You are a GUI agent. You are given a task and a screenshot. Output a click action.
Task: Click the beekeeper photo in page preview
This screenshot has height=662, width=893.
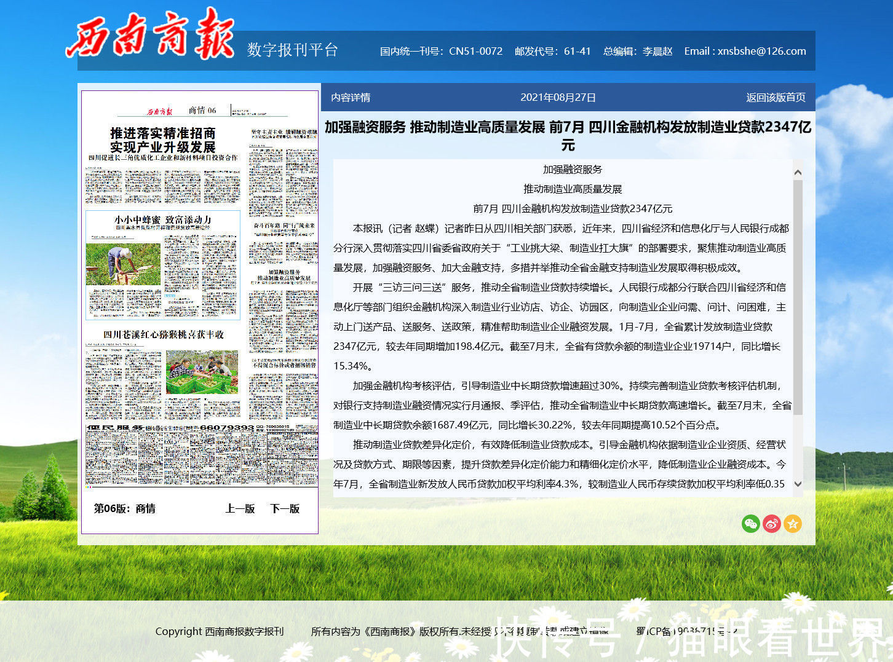[x=123, y=264]
